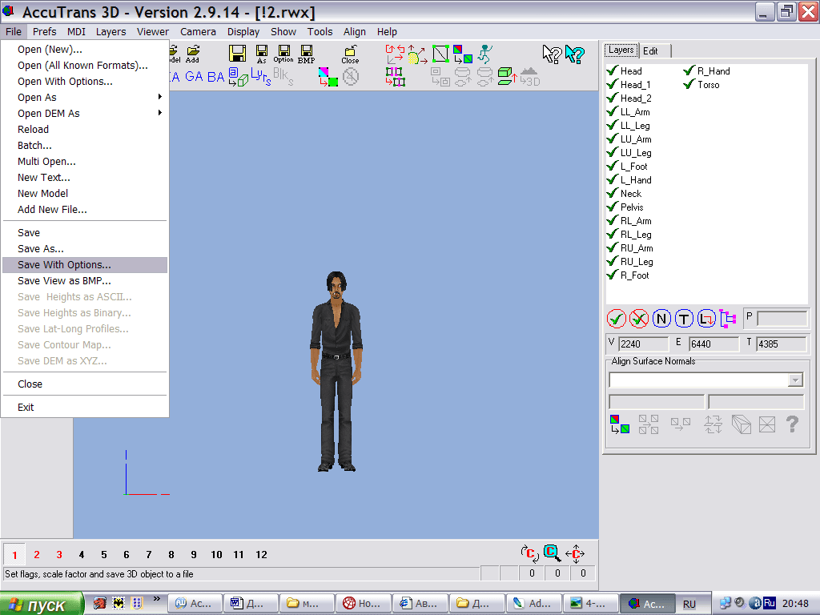Click the triangle count field showing 4385
The height and width of the screenshot is (615, 820).
pyautogui.click(x=782, y=344)
